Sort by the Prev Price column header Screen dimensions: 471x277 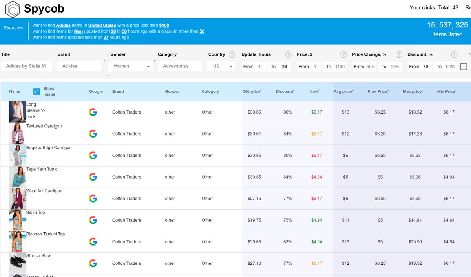(378, 91)
